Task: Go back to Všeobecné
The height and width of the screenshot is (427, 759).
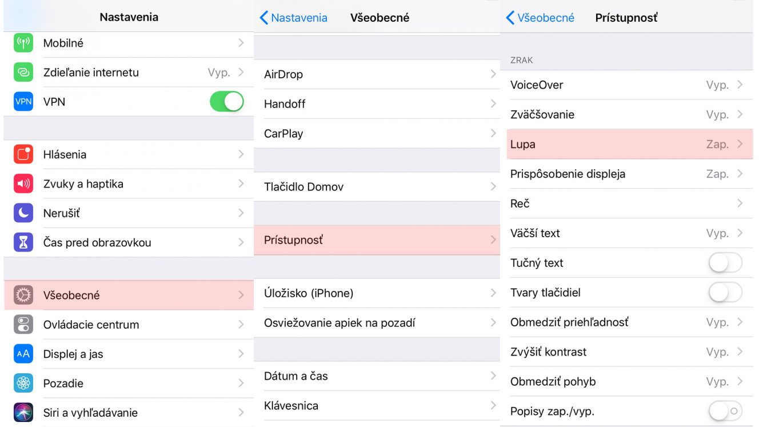Action: point(540,18)
